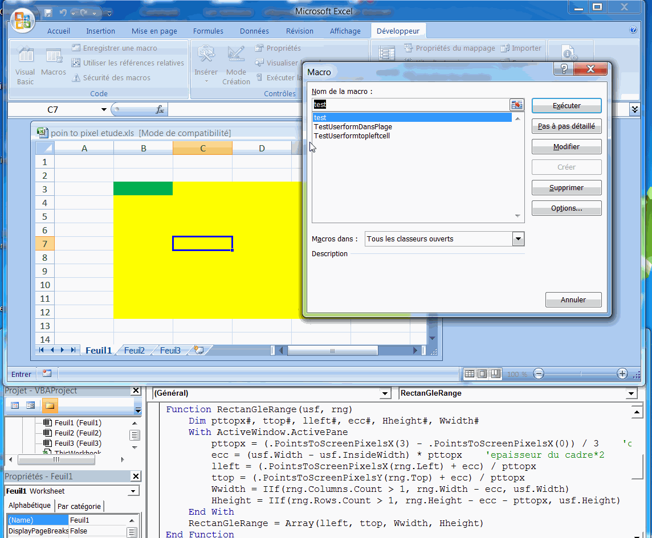
Task: Click the range-selector icon beside the macro name
Action: [x=517, y=105]
